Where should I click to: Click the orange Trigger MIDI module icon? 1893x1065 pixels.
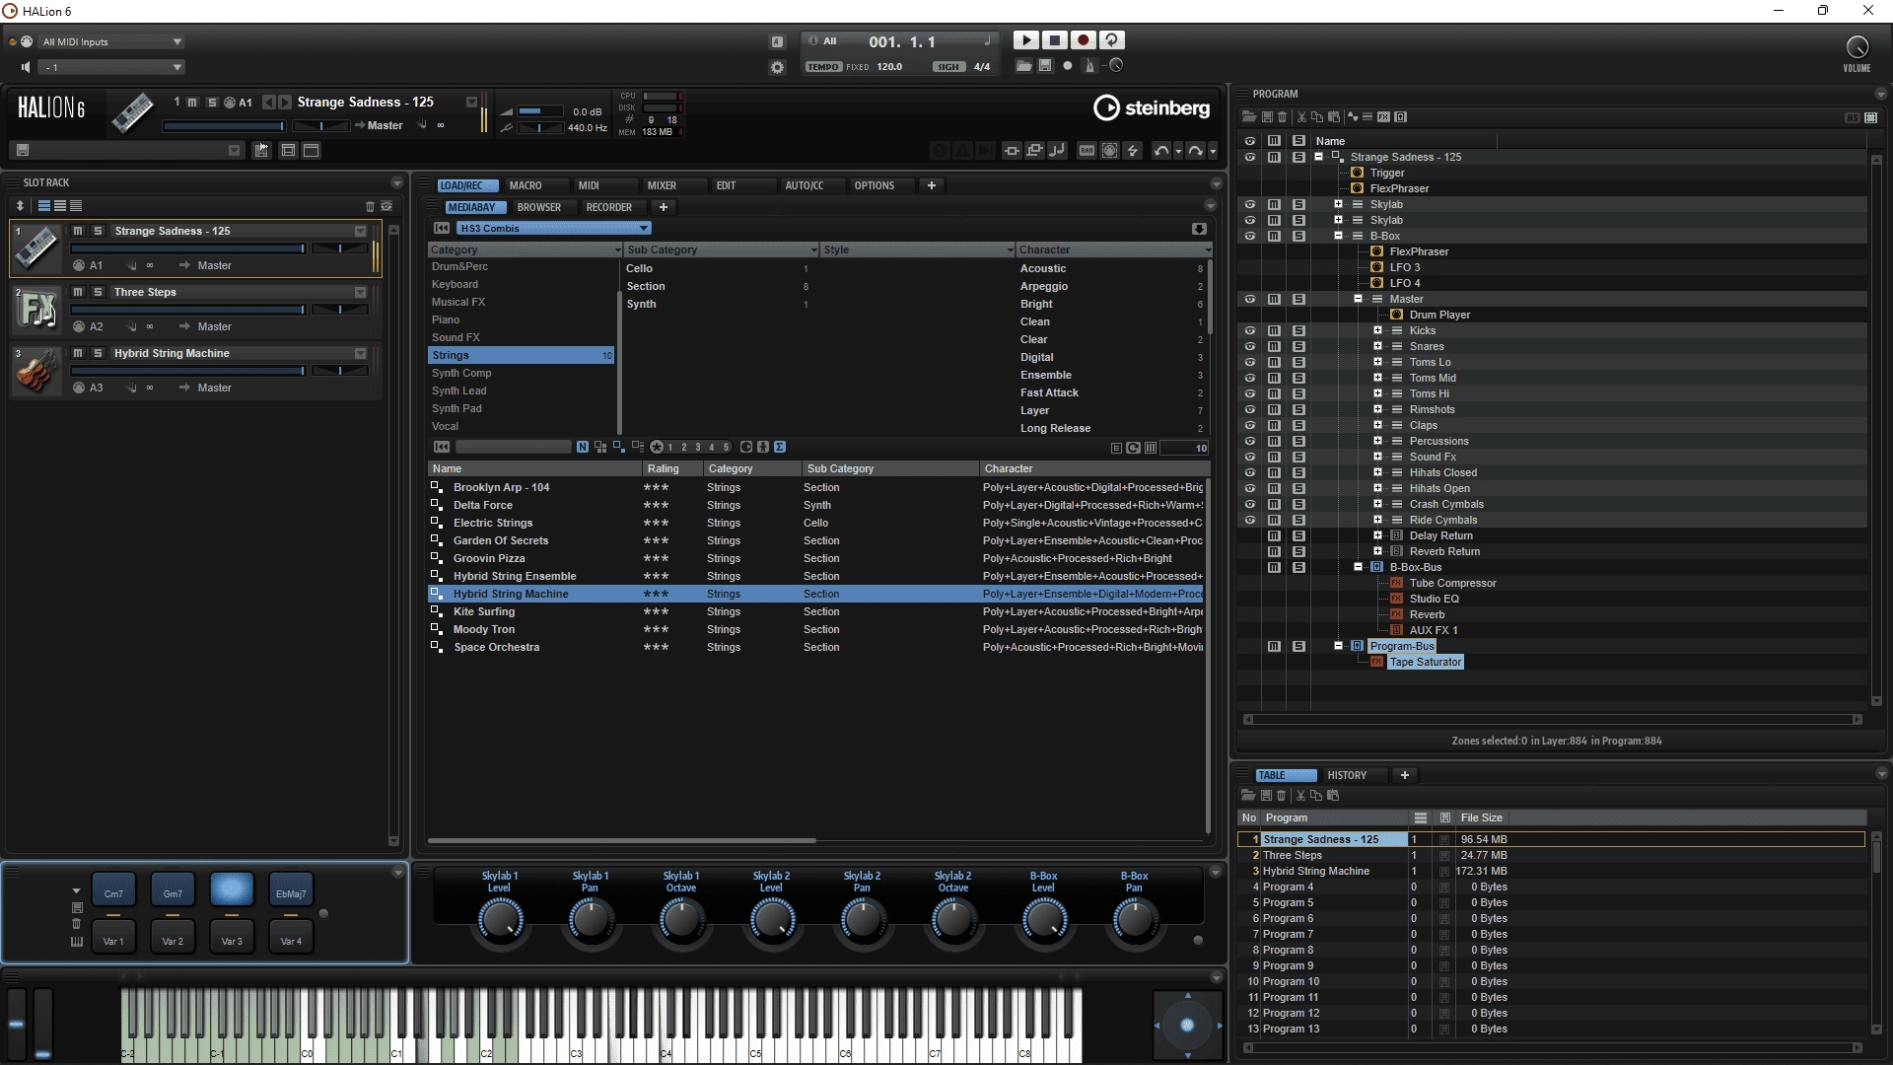tap(1358, 173)
